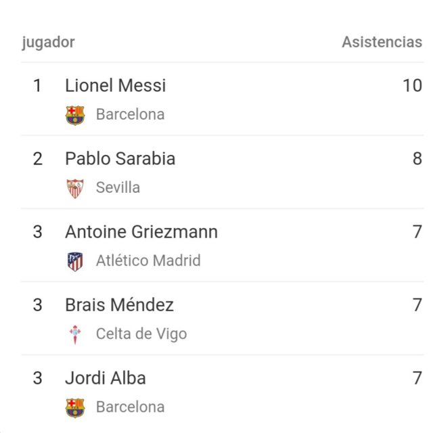Select the Brais Méndez player name

[x=119, y=305]
